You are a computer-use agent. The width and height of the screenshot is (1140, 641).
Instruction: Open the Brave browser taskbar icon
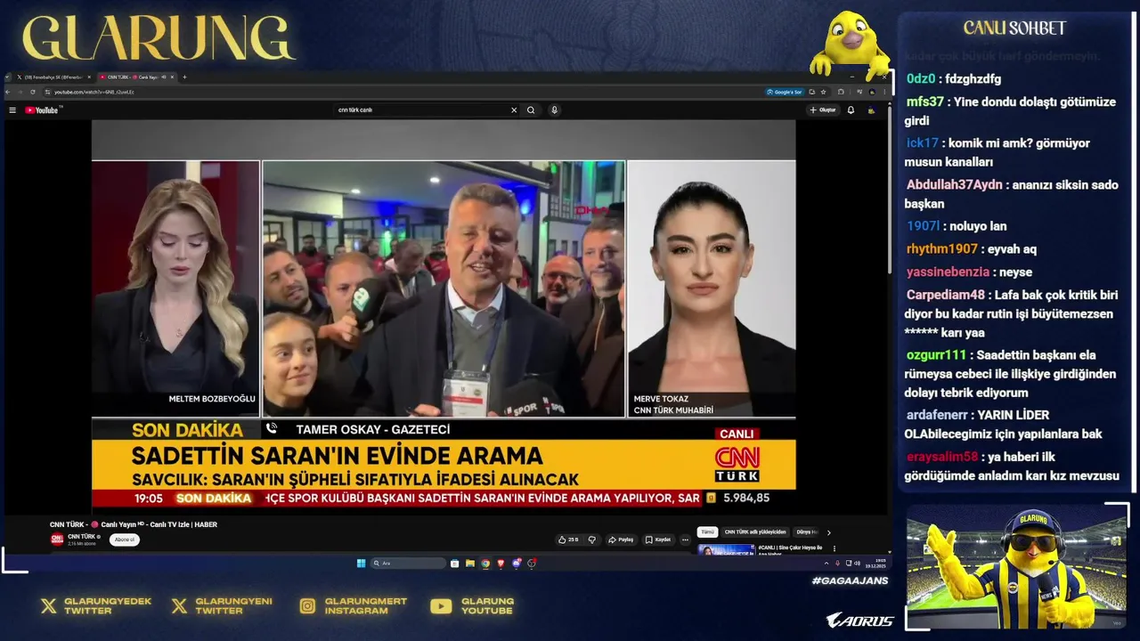pos(501,564)
